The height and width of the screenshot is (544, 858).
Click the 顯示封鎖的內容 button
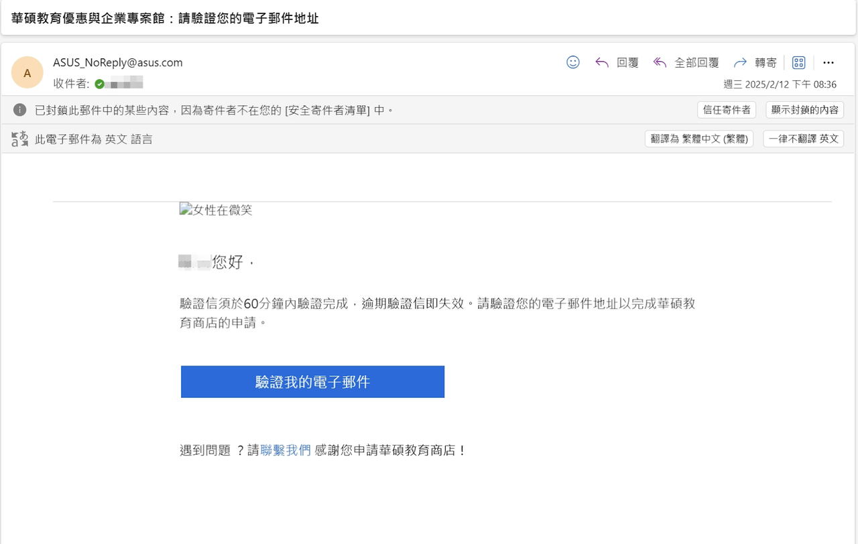coord(804,110)
